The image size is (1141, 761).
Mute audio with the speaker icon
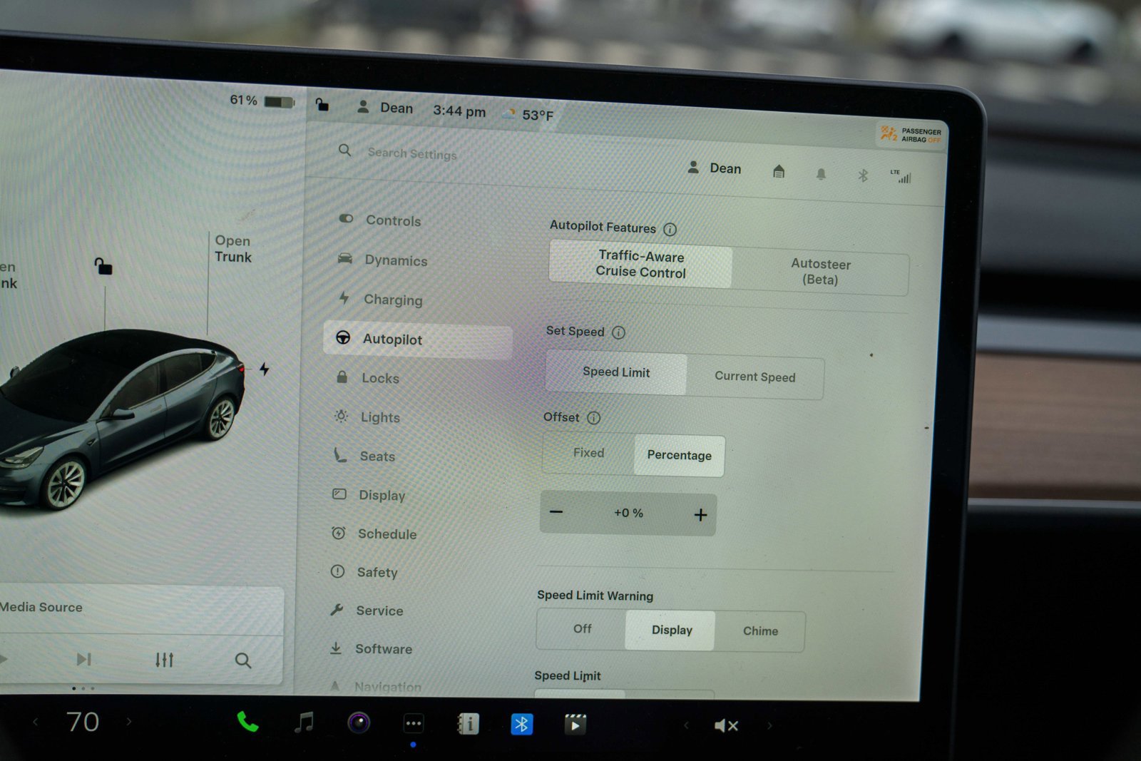[x=726, y=725]
